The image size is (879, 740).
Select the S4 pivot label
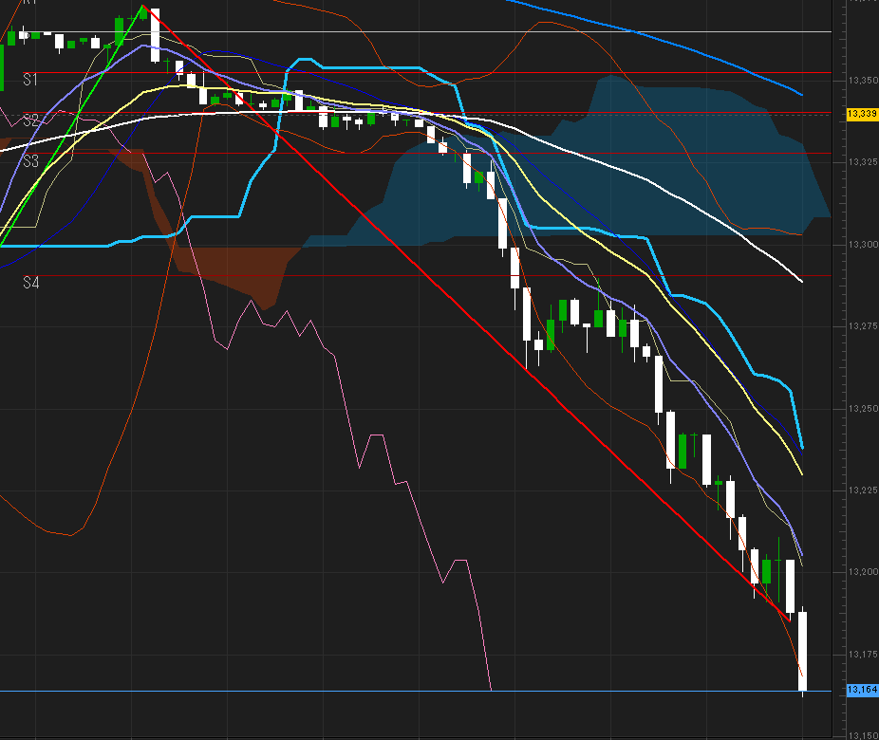(30, 283)
